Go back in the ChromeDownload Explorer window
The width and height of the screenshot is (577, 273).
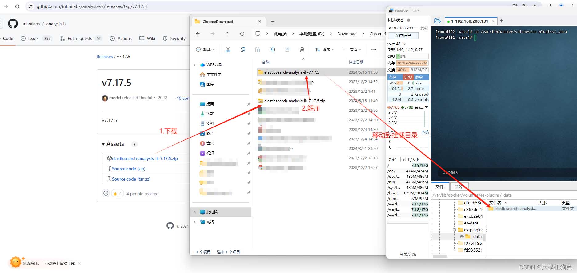pos(198,34)
